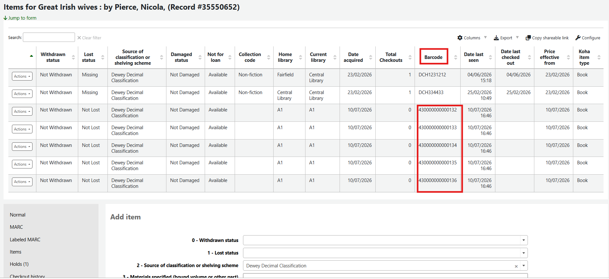Sort by the Date last seen column arrows

(490, 57)
